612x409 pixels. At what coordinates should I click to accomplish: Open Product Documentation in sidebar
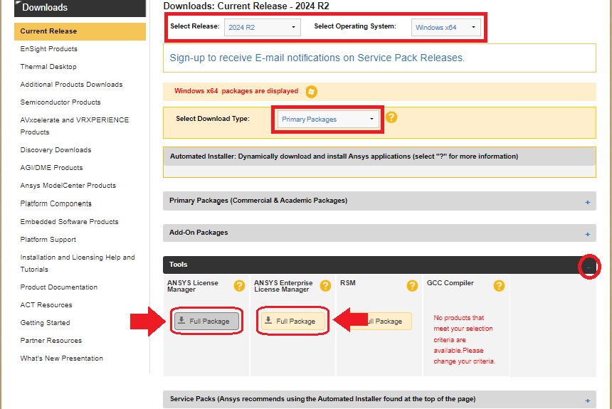pyautogui.click(x=59, y=287)
